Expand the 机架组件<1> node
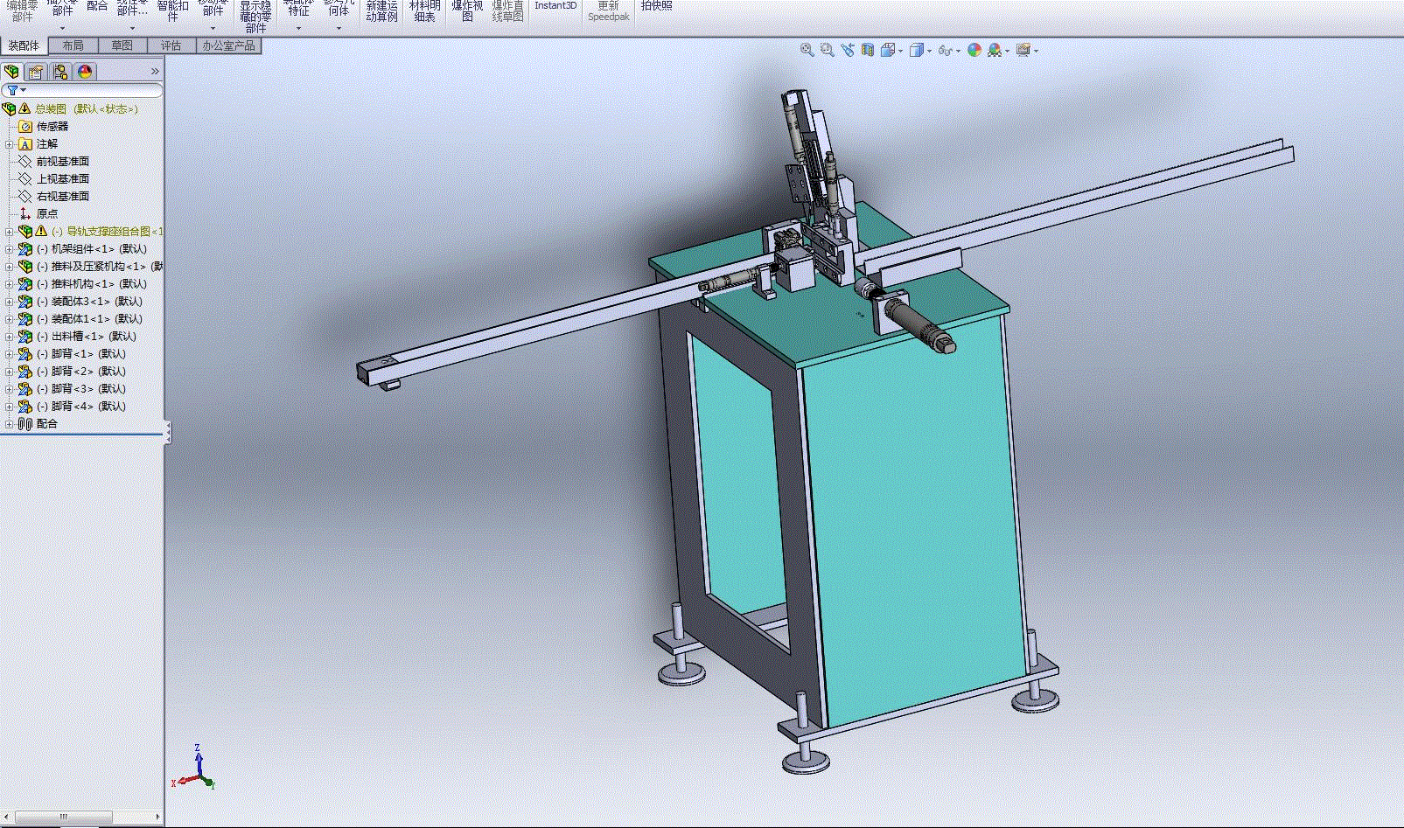The image size is (1404, 828). click(9, 249)
